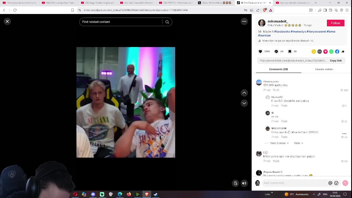Close the TikTok video viewer
This screenshot has height=198, width=352.
coord(7,21)
